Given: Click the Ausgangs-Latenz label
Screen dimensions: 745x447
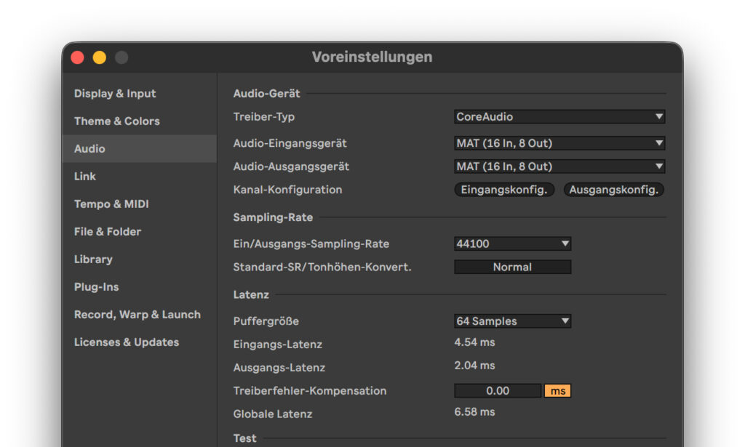Looking at the screenshot, I should pos(279,368).
